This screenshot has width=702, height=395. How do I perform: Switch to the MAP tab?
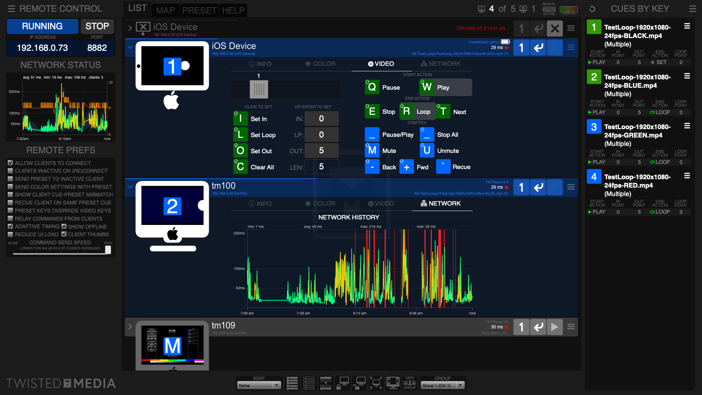click(166, 10)
